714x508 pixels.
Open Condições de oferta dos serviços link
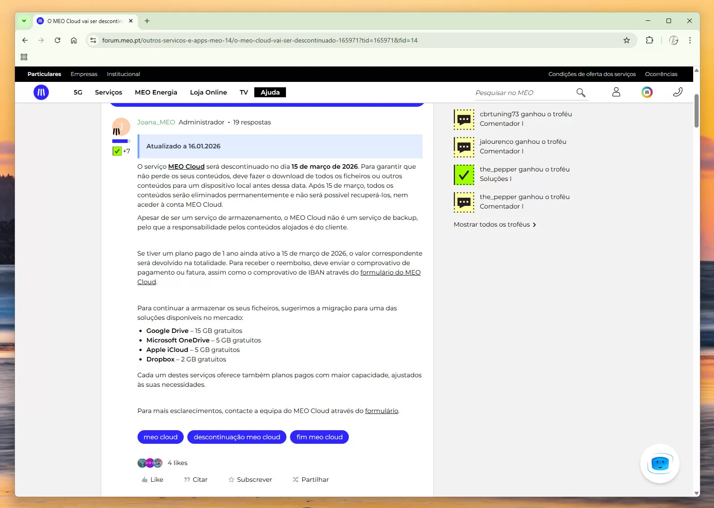[592, 74]
